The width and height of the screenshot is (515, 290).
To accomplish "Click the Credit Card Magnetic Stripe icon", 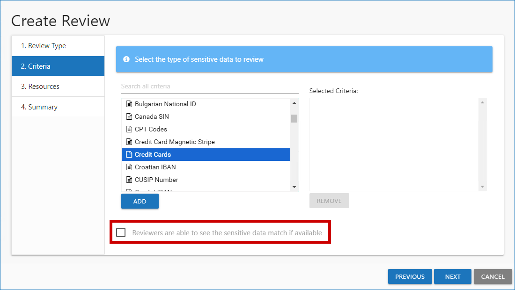I will coord(130,142).
